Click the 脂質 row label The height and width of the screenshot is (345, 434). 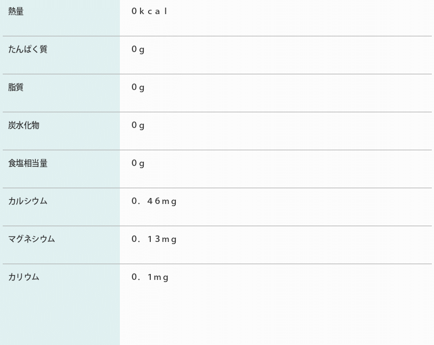pyautogui.click(x=16, y=87)
